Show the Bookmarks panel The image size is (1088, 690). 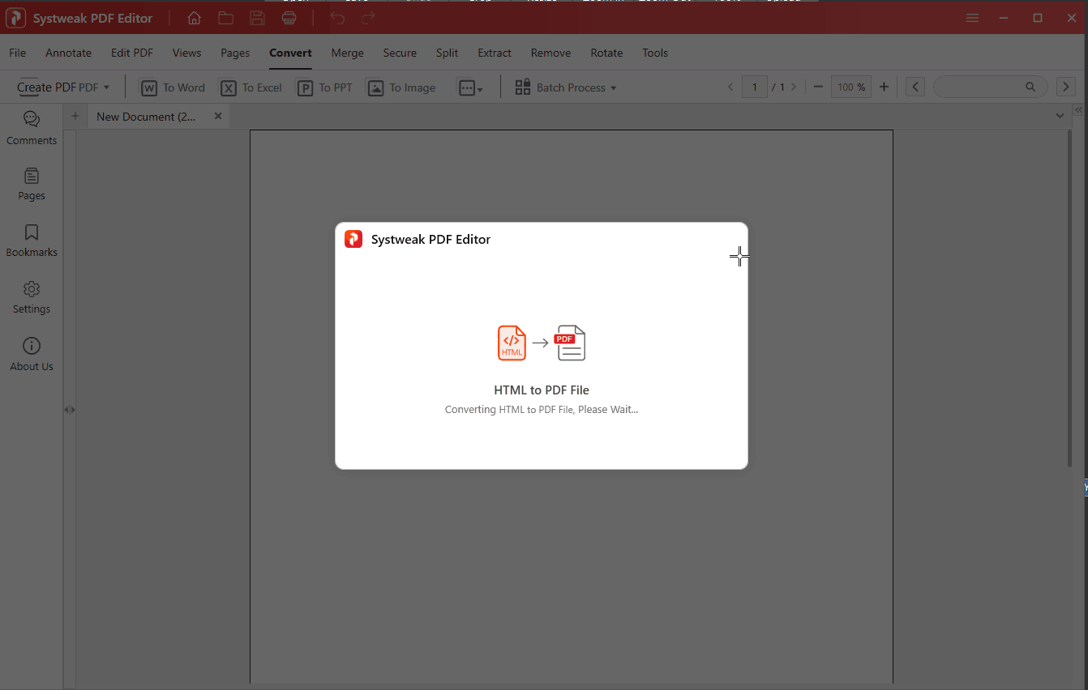[x=32, y=241]
